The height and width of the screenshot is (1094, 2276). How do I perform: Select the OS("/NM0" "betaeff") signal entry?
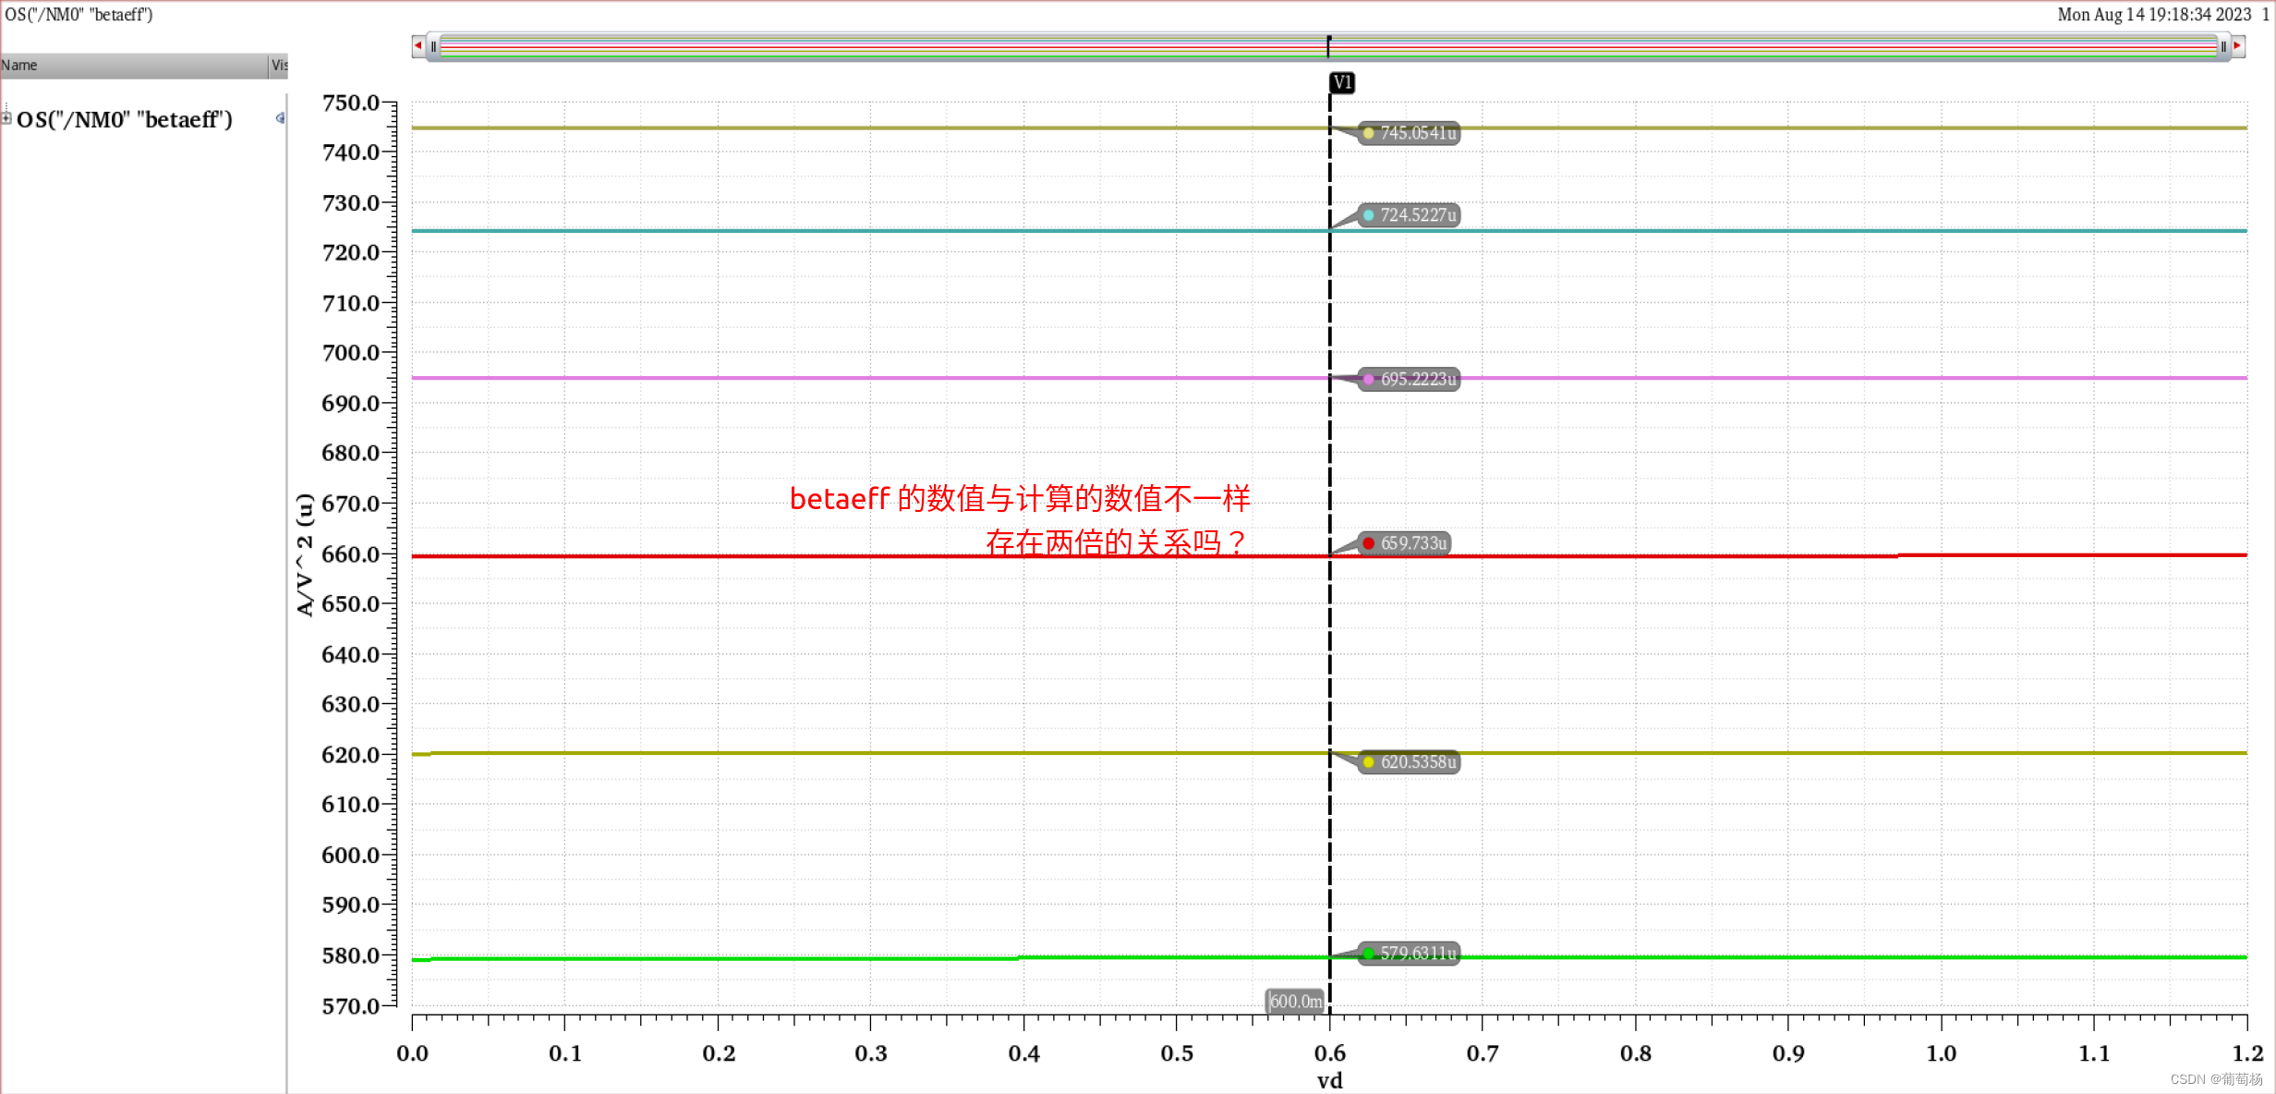tap(125, 120)
